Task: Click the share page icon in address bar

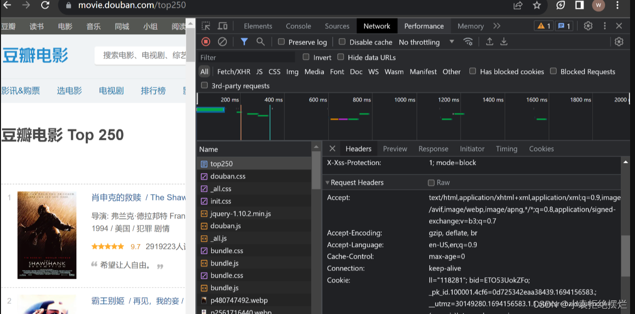Action: (518, 5)
